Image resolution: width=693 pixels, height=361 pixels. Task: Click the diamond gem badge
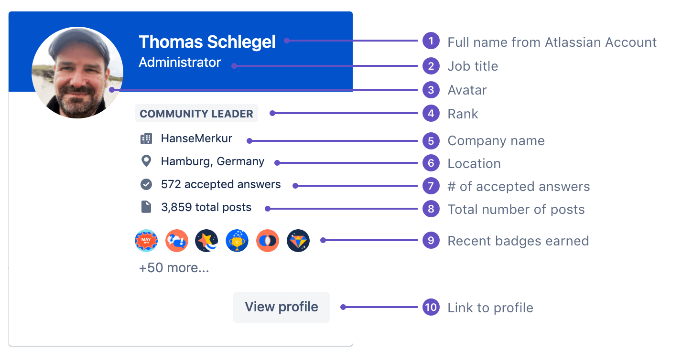point(298,241)
